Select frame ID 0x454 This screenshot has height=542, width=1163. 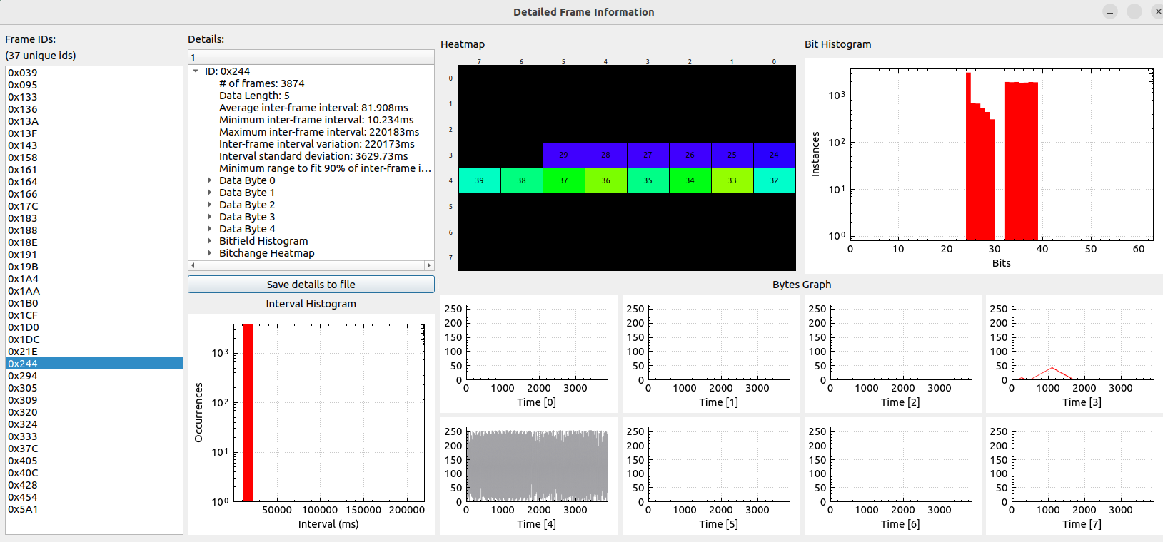94,497
